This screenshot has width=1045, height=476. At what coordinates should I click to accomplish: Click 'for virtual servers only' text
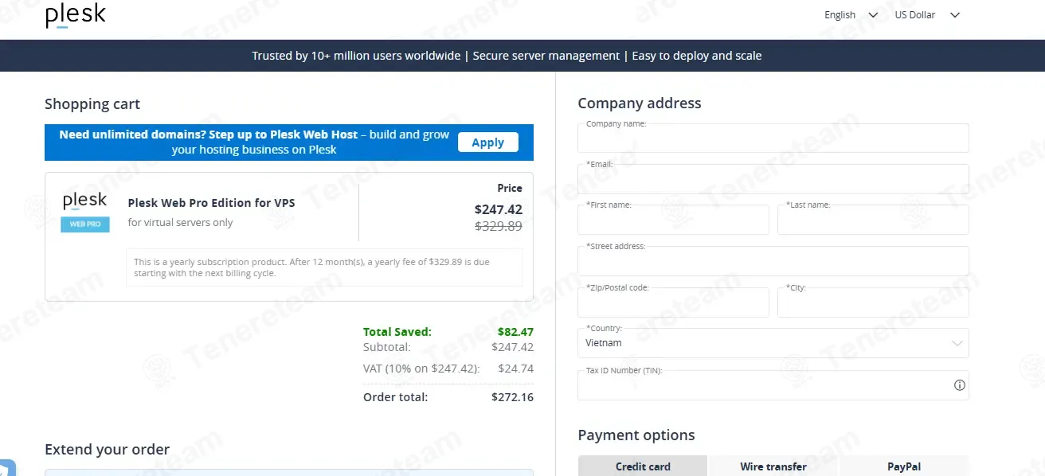click(180, 223)
